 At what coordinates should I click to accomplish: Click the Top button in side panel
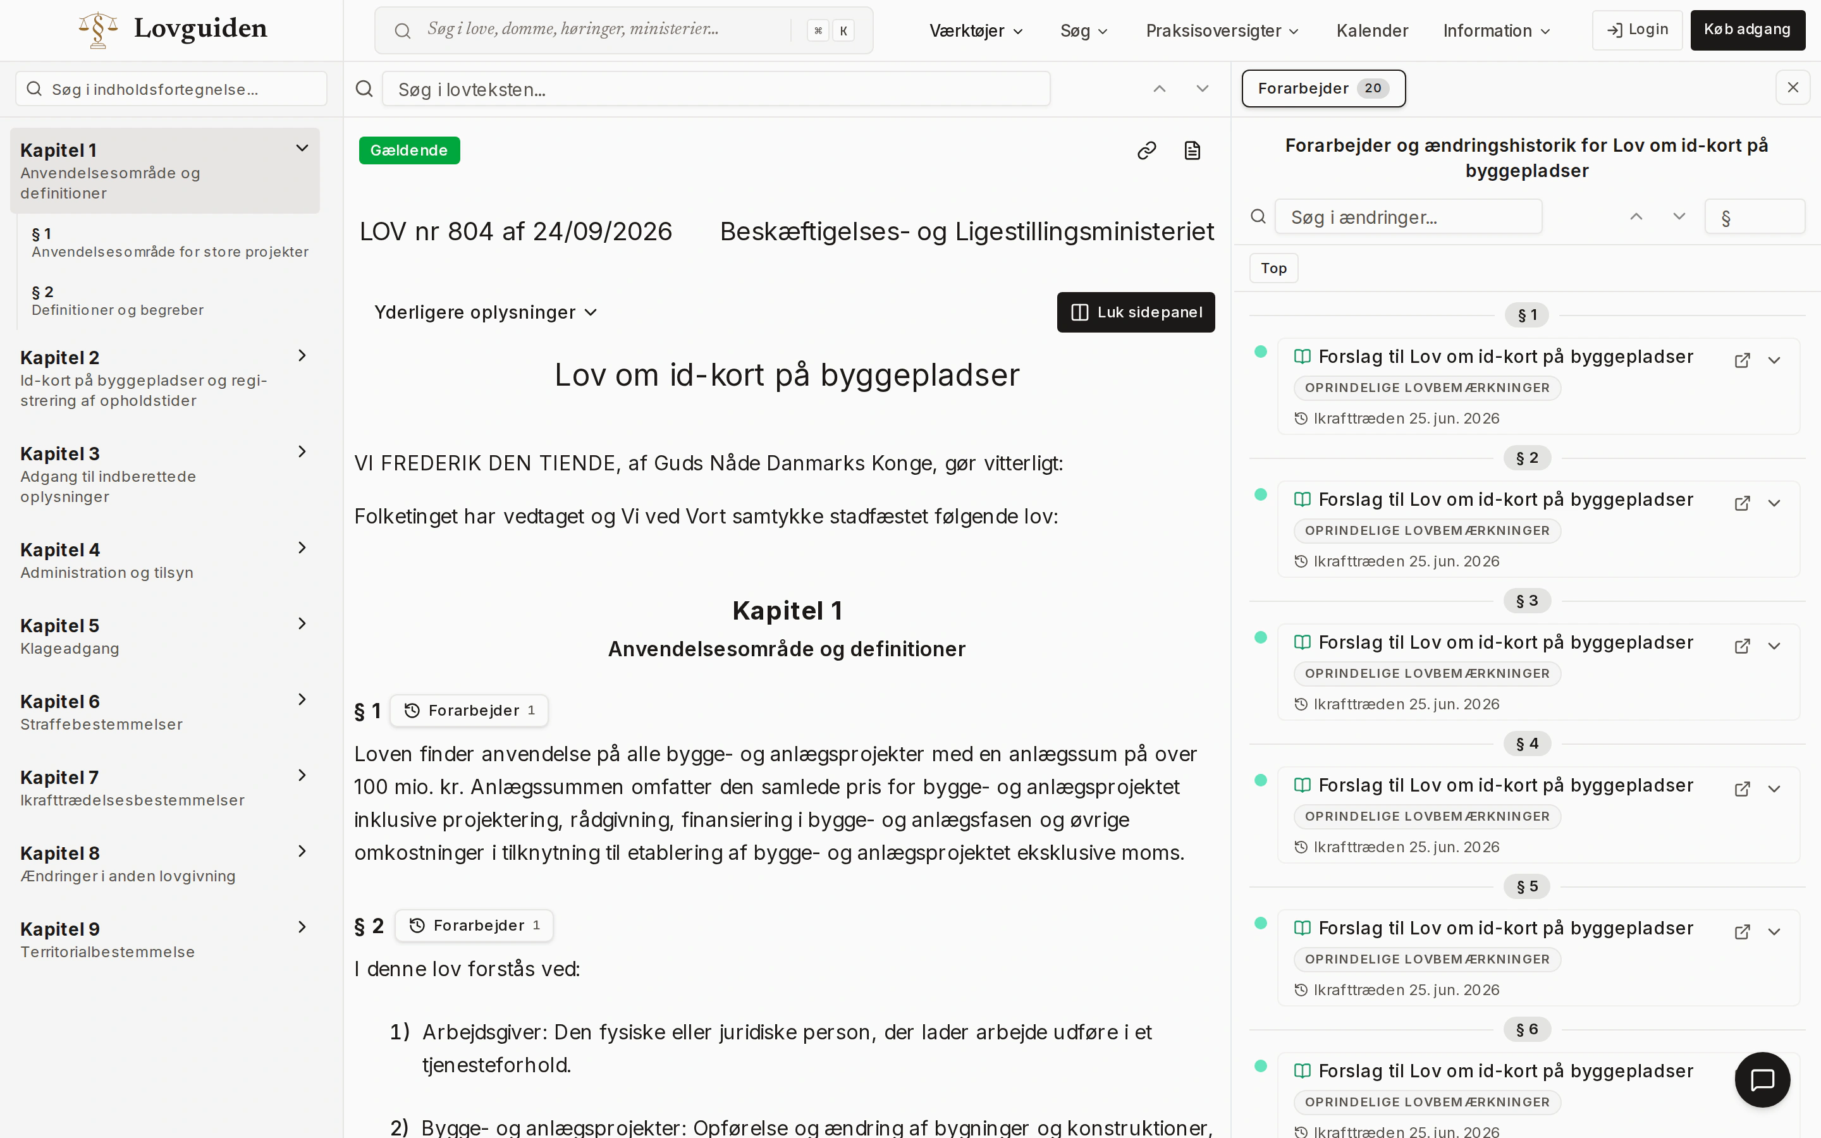[1273, 268]
